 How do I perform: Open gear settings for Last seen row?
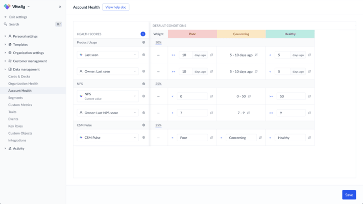point(143,55)
